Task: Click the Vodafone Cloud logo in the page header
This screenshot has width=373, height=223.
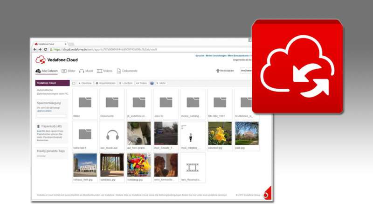Action: 56,60
